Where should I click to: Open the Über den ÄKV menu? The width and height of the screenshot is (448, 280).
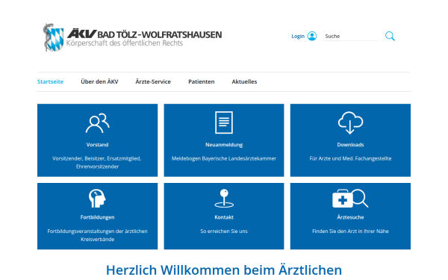(x=99, y=81)
